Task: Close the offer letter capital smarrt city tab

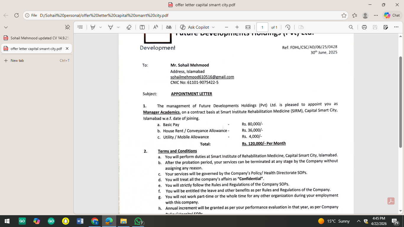Action: pos(67,49)
